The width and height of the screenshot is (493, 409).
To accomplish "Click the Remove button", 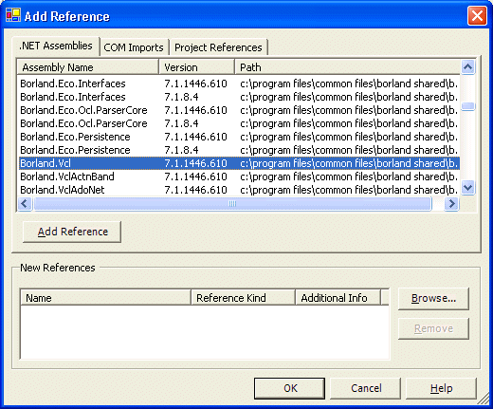I will (433, 328).
